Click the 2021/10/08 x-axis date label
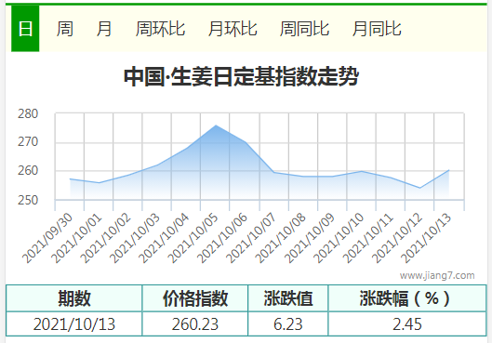 [x=280, y=238]
